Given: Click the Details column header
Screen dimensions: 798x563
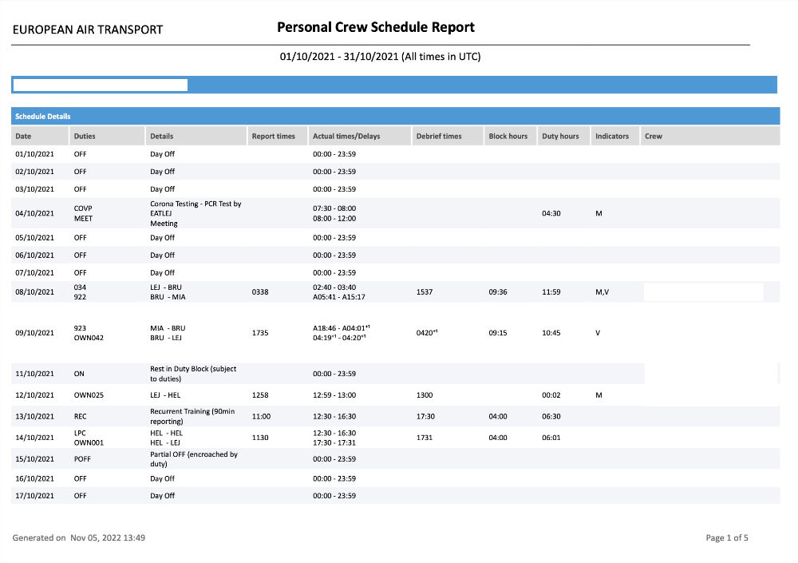Looking at the screenshot, I should coord(162,137).
